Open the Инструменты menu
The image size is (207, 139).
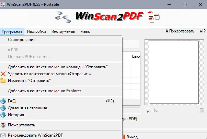click(63, 31)
